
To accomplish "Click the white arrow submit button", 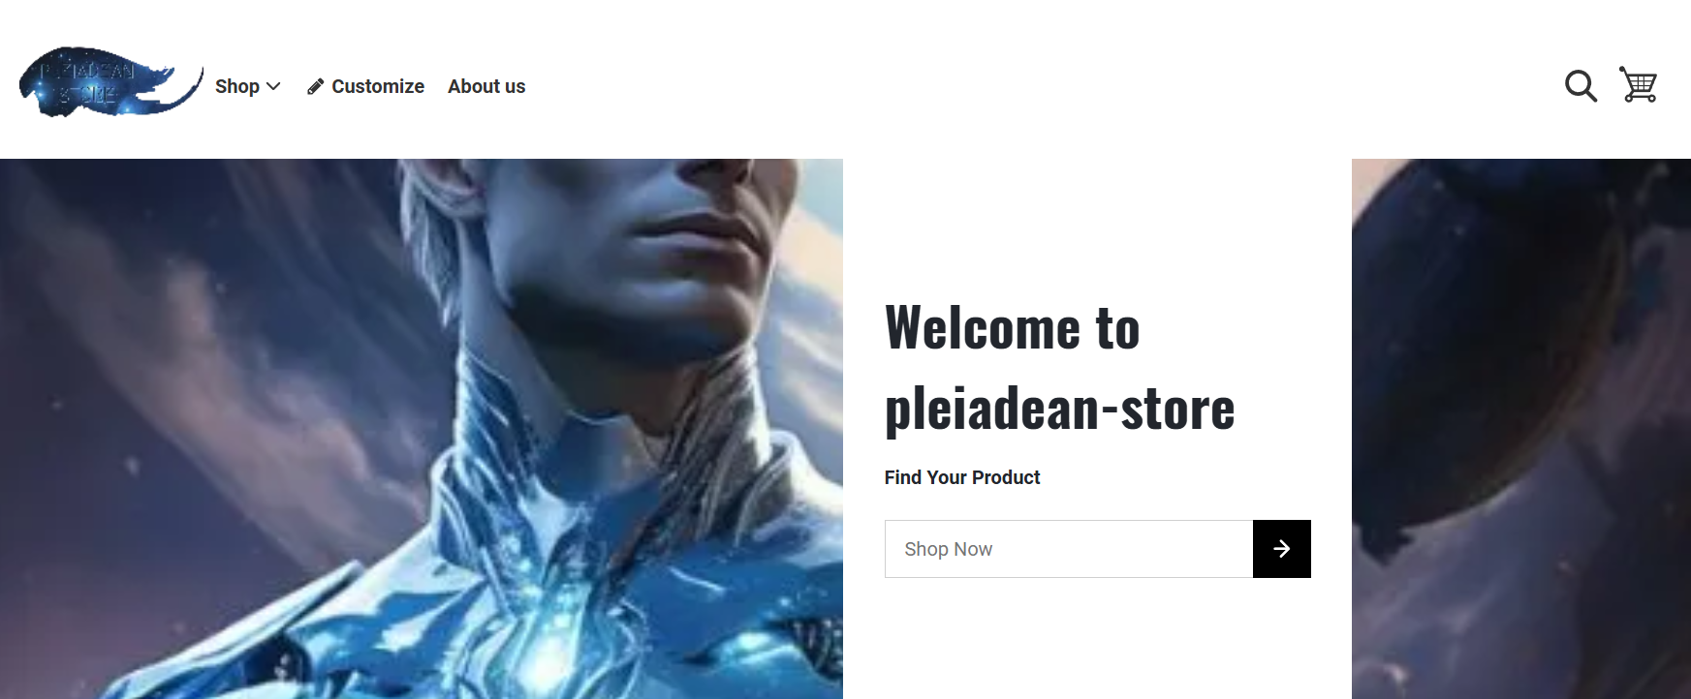I will [x=1281, y=549].
